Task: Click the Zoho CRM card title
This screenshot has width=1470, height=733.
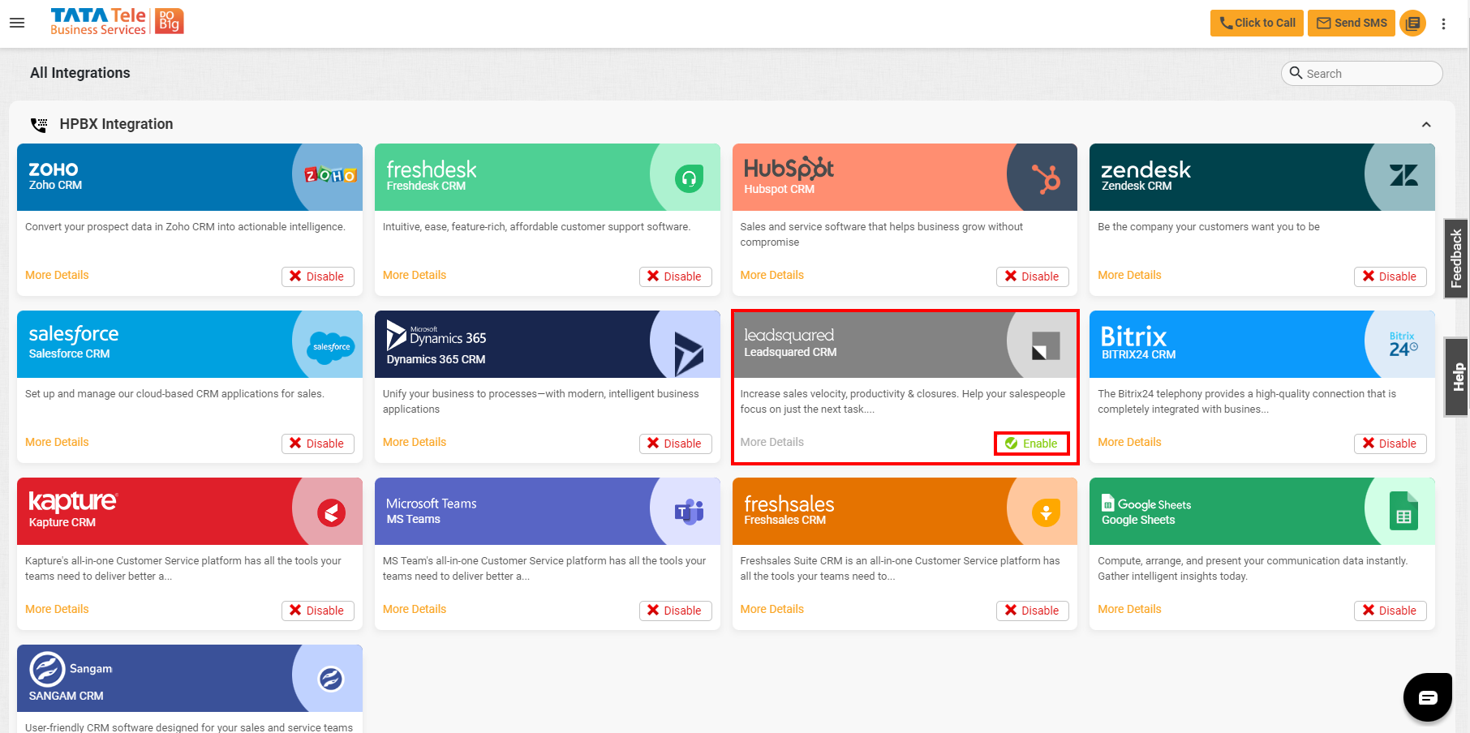Action: (55, 185)
